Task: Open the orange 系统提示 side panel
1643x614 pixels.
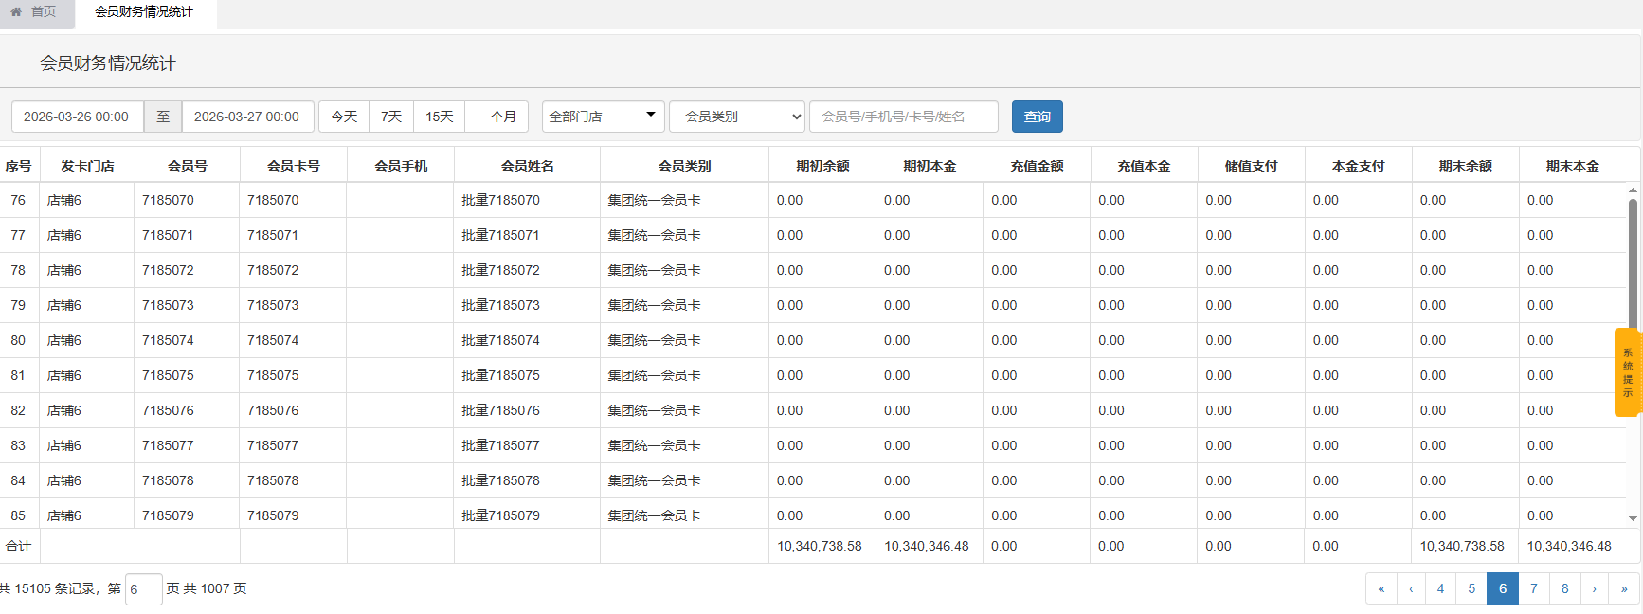Action: (1627, 372)
